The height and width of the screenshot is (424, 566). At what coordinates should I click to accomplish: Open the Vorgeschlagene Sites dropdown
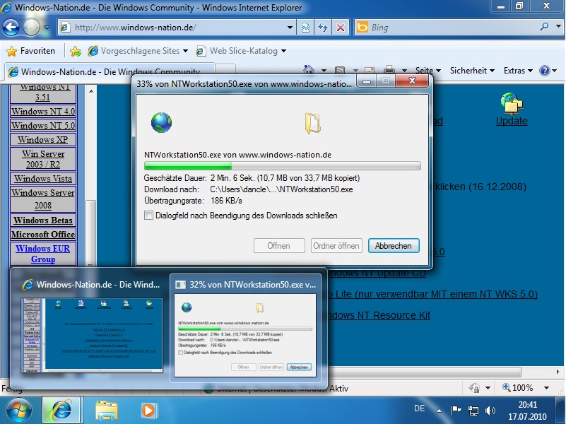185,51
